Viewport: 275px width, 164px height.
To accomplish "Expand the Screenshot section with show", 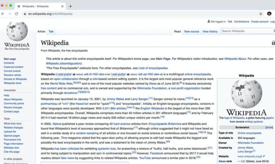I will click(269, 127).
